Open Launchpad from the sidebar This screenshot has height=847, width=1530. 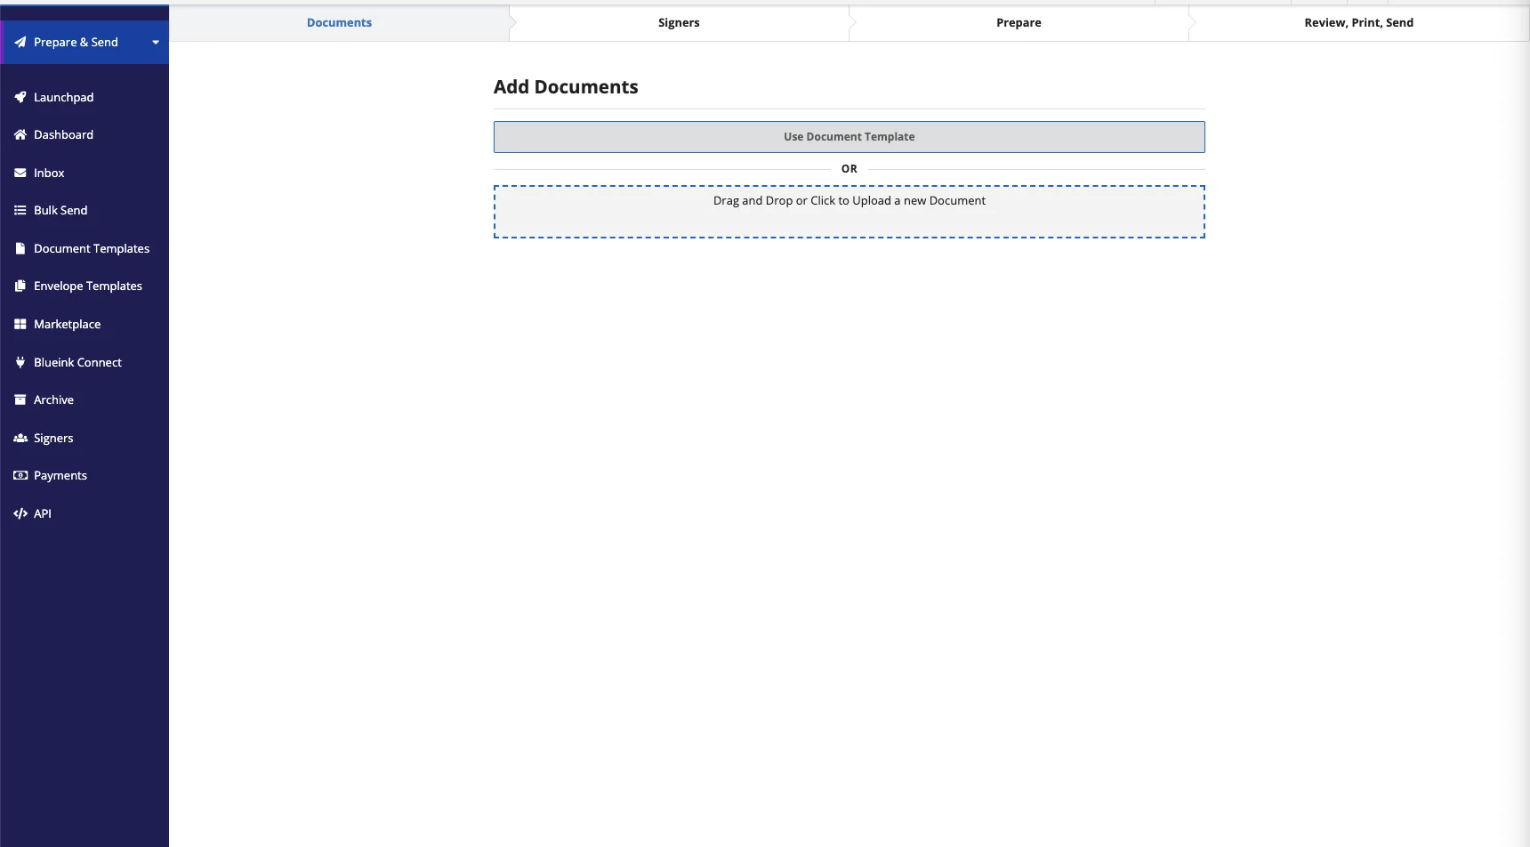63,97
